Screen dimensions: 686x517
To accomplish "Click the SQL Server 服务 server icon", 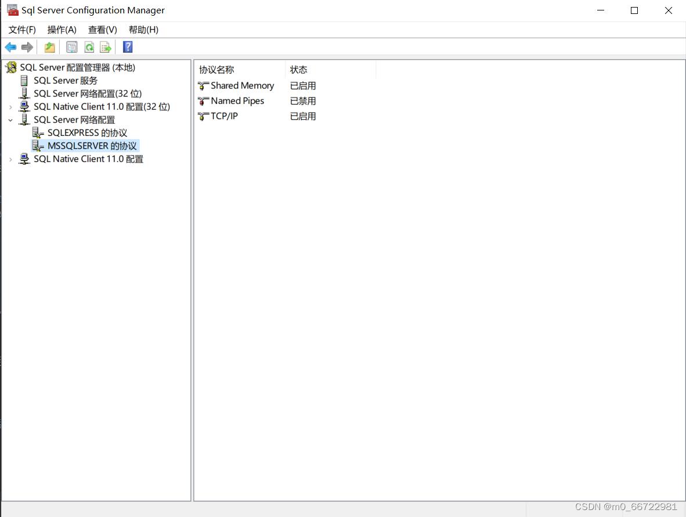I will click(24, 80).
